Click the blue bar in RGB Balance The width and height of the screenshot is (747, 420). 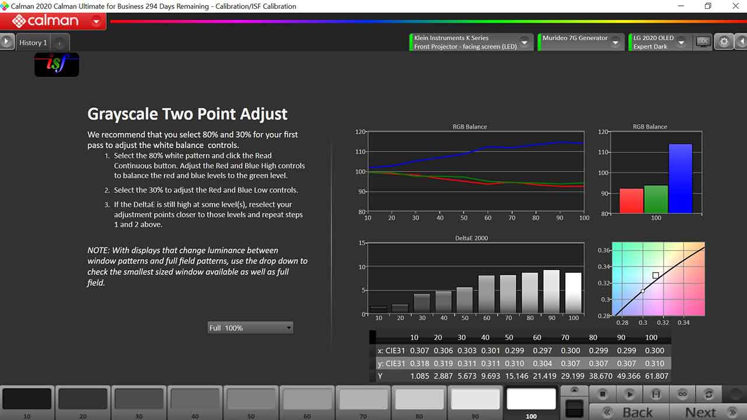tap(680, 178)
